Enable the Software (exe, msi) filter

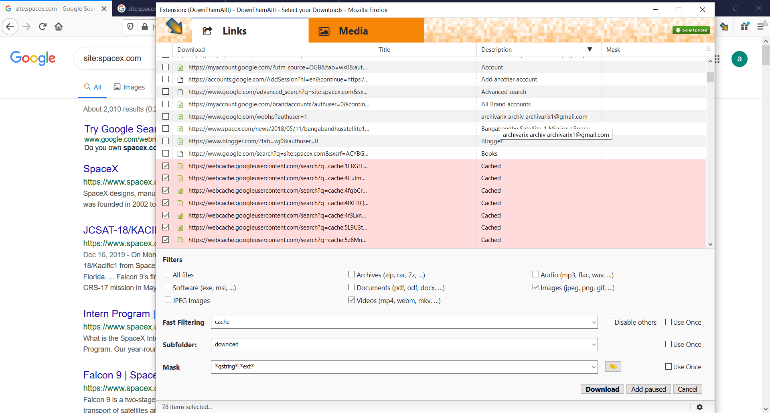point(168,287)
